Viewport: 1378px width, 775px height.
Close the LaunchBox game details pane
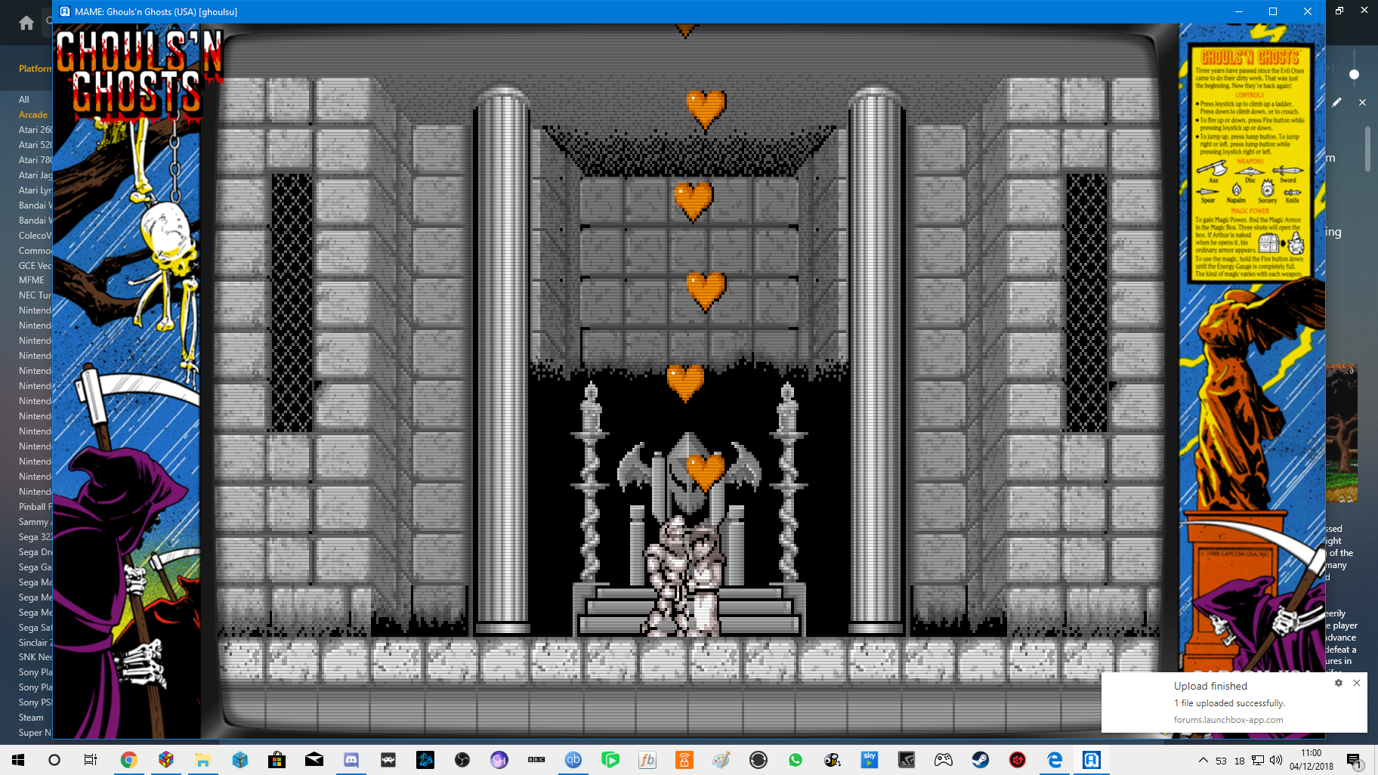pyautogui.click(x=1362, y=102)
